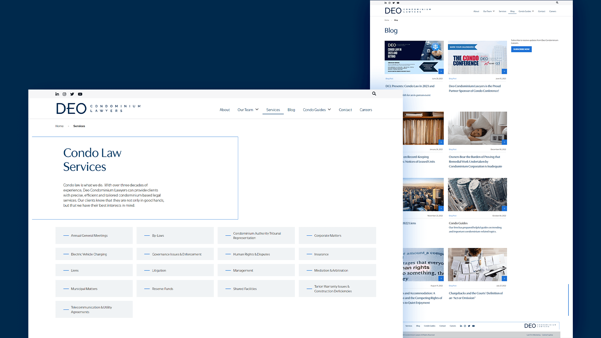Open the Liens service card

(94, 270)
